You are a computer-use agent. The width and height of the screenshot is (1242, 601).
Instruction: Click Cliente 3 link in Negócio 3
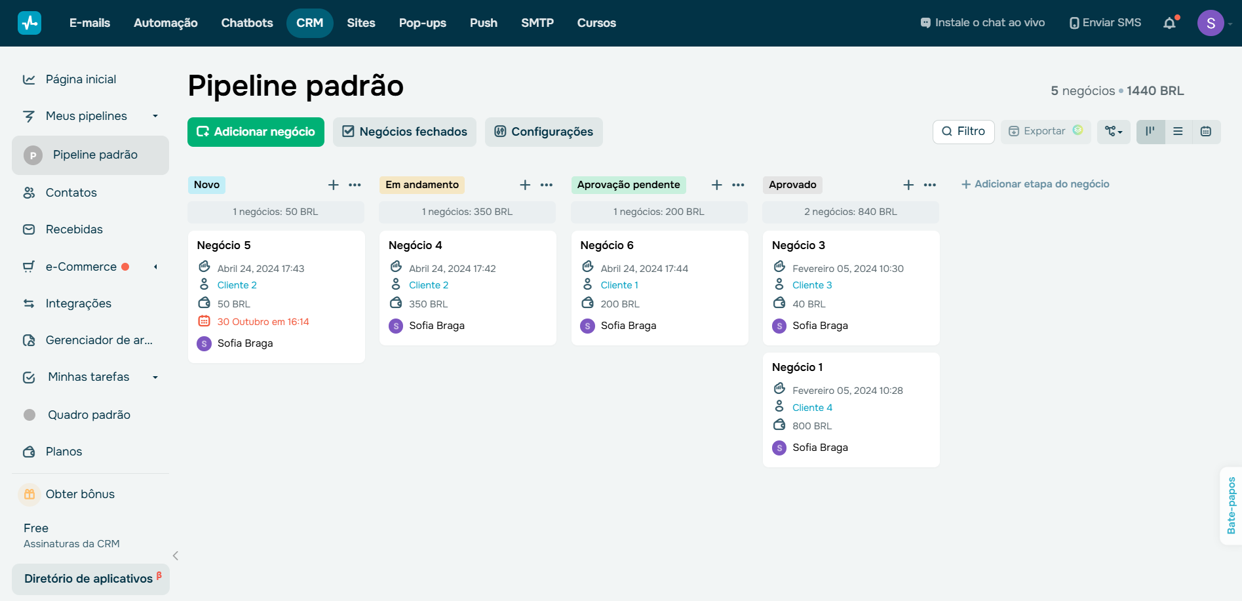tap(812, 285)
